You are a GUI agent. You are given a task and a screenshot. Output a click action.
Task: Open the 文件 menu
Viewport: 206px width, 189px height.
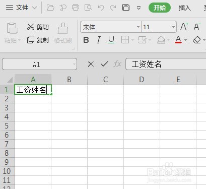(x=17, y=8)
